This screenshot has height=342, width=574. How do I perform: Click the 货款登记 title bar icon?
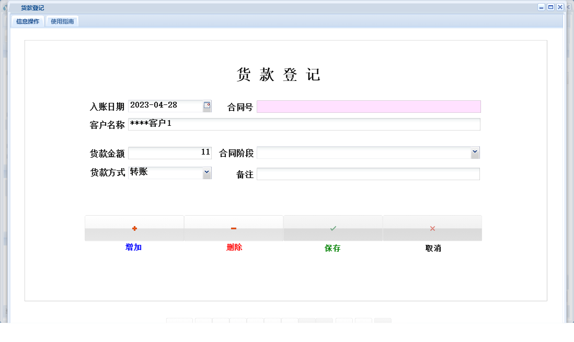6,7
